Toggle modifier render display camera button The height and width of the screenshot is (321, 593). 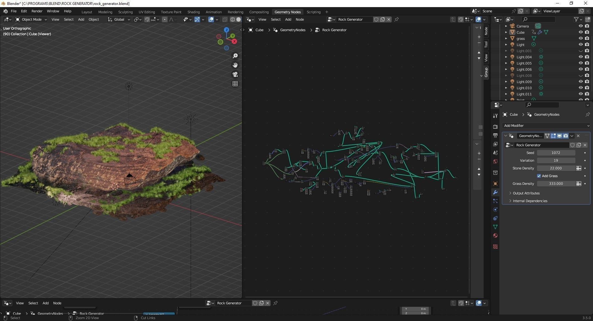(565, 136)
